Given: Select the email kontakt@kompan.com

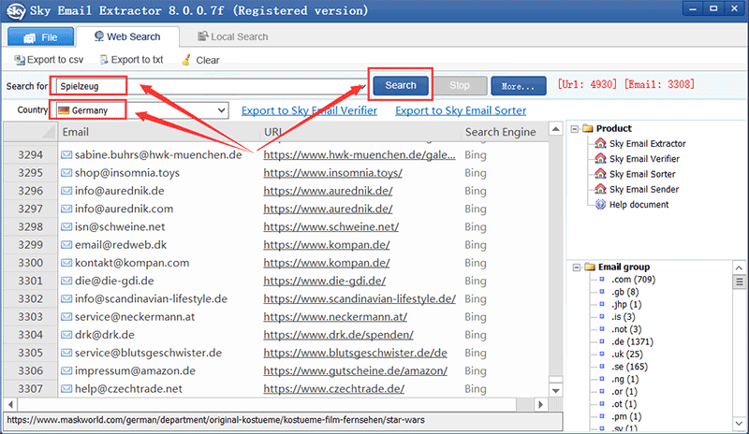Looking at the screenshot, I should pyautogui.click(x=132, y=263).
